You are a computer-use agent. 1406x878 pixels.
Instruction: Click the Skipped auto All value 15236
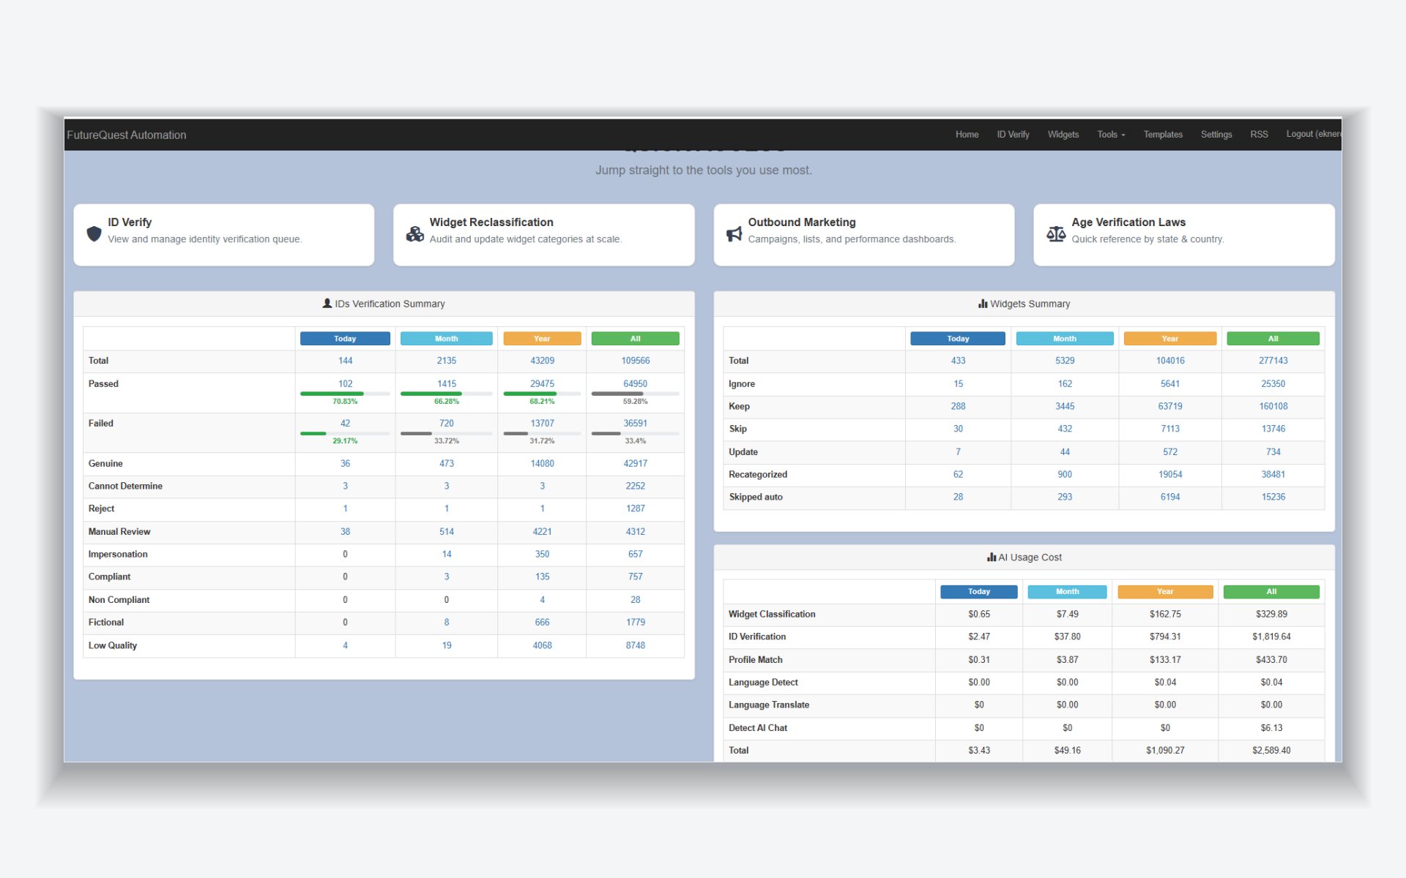[x=1273, y=497]
